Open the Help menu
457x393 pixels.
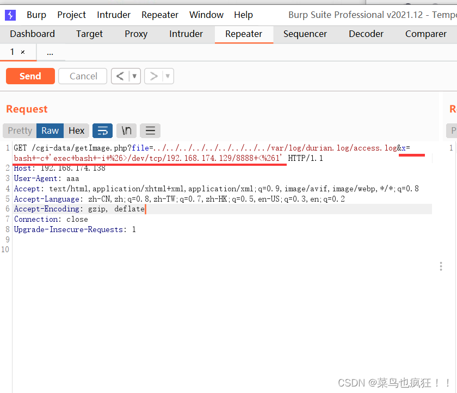(243, 15)
